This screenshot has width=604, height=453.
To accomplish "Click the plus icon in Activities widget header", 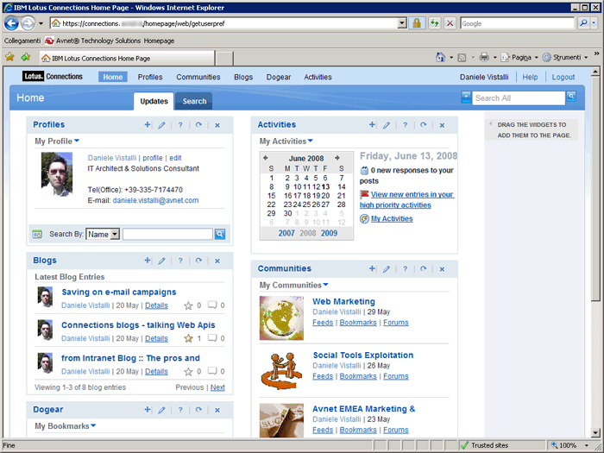I will 372,125.
